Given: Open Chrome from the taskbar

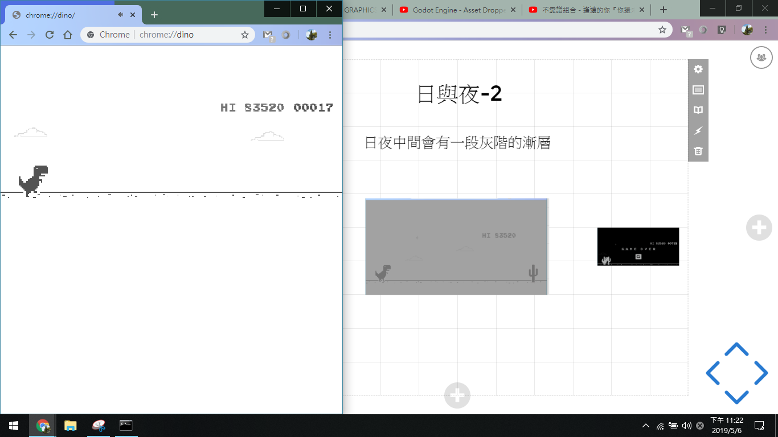Looking at the screenshot, I should pyautogui.click(x=42, y=425).
